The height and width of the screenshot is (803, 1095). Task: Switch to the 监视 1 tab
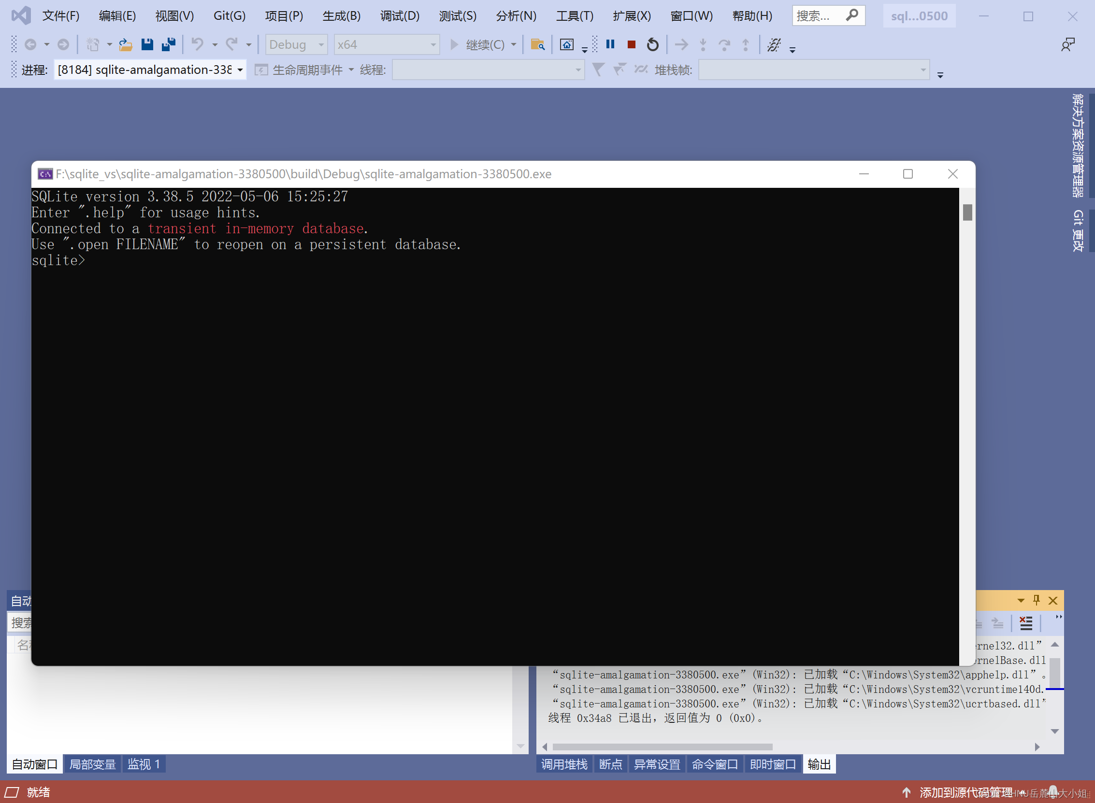tap(144, 764)
